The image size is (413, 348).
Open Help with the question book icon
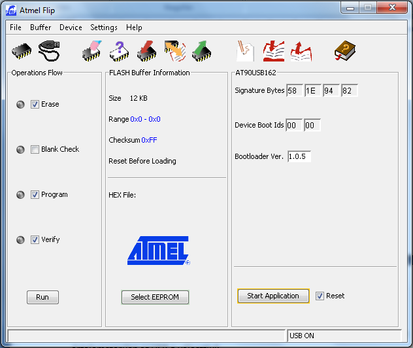[345, 50]
